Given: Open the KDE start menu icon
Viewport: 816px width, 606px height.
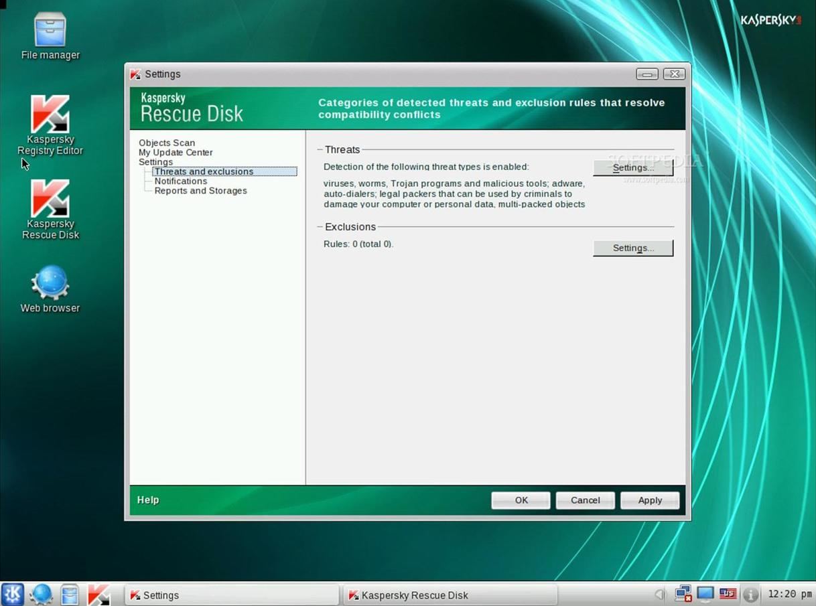Looking at the screenshot, I should 12,595.
